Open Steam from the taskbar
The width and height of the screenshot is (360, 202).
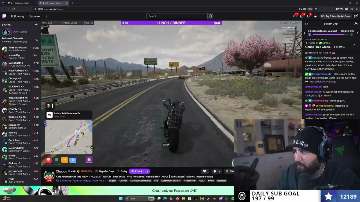point(208,199)
